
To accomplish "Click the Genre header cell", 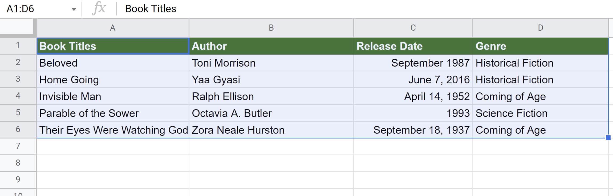I will tap(540, 46).
